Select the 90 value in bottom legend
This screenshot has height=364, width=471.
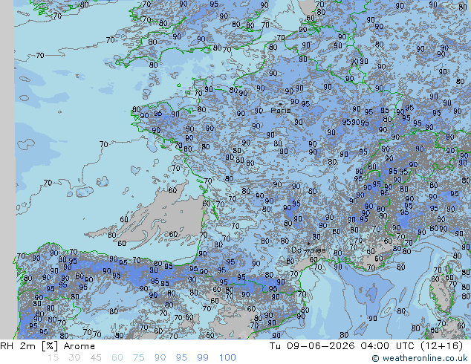click(160, 358)
